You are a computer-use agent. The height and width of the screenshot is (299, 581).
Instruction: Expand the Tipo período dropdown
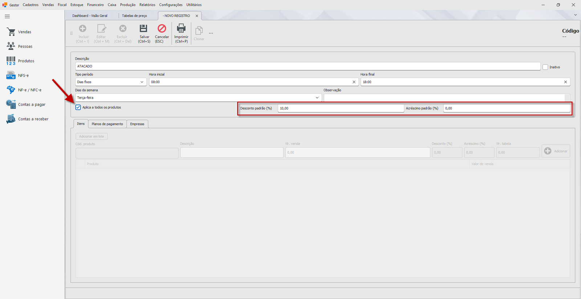pos(142,82)
